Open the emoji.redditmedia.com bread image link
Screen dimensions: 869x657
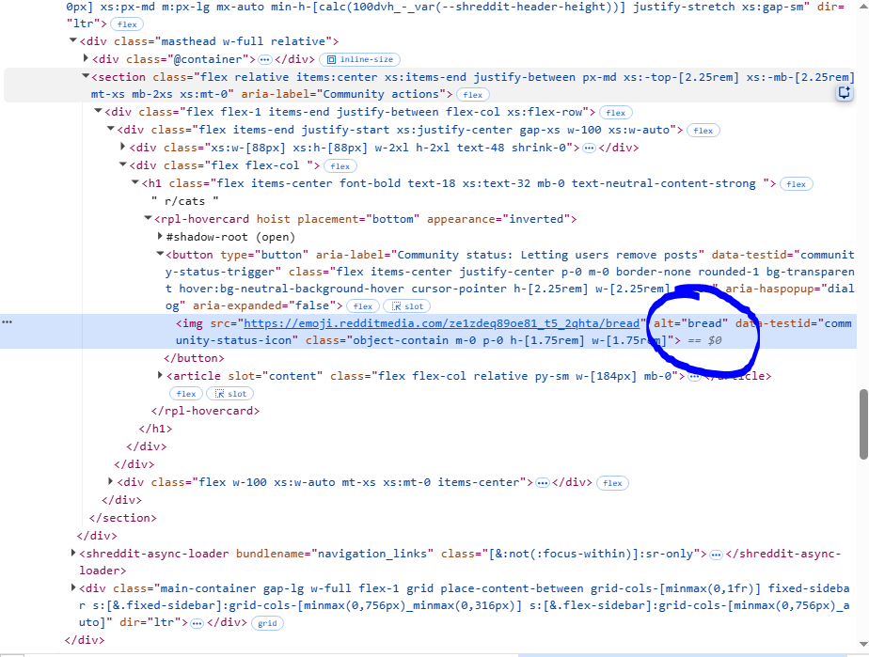coord(442,323)
